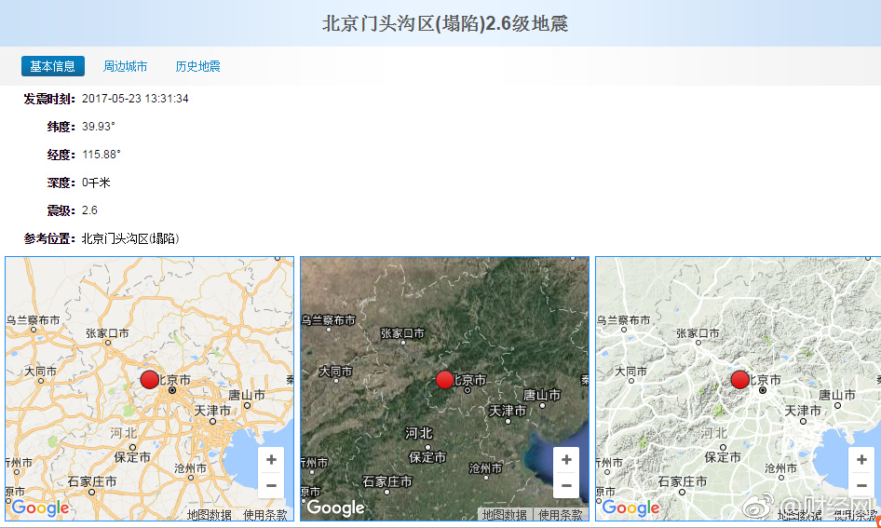Zoom in on the satellite map

[566, 460]
